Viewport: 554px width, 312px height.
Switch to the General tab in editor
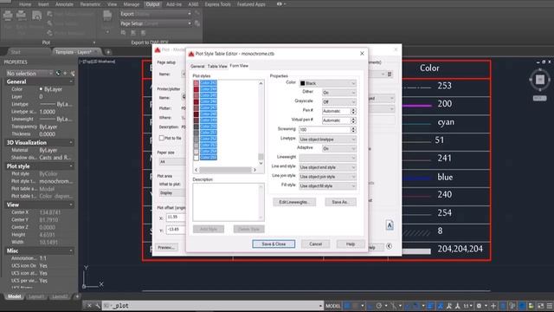(x=197, y=66)
